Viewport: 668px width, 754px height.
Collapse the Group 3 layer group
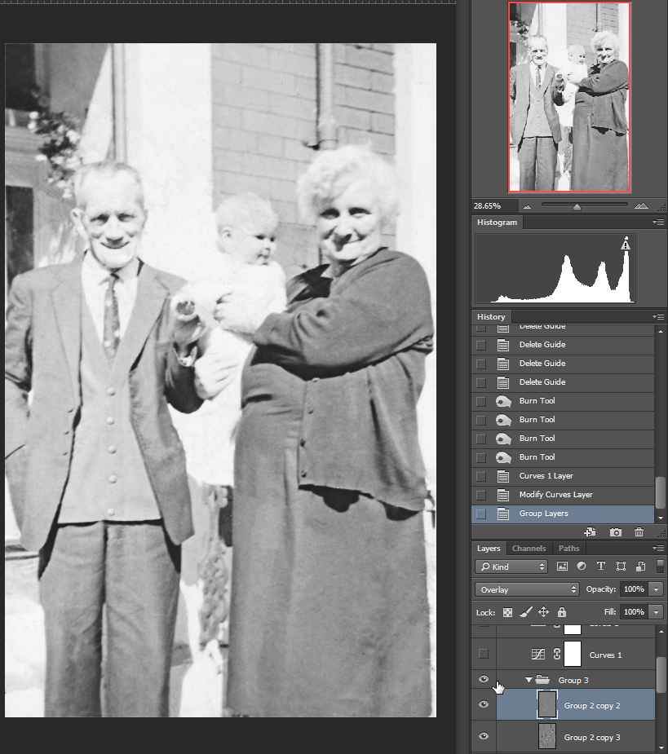pyautogui.click(x=529, y=680)
